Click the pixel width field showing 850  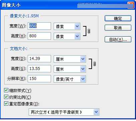tap(39, 26)
